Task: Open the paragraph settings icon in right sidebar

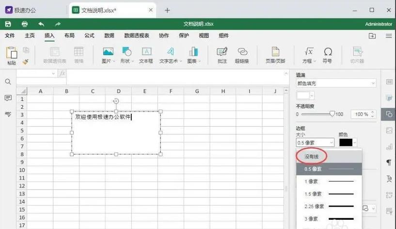Action: [389, 162]
